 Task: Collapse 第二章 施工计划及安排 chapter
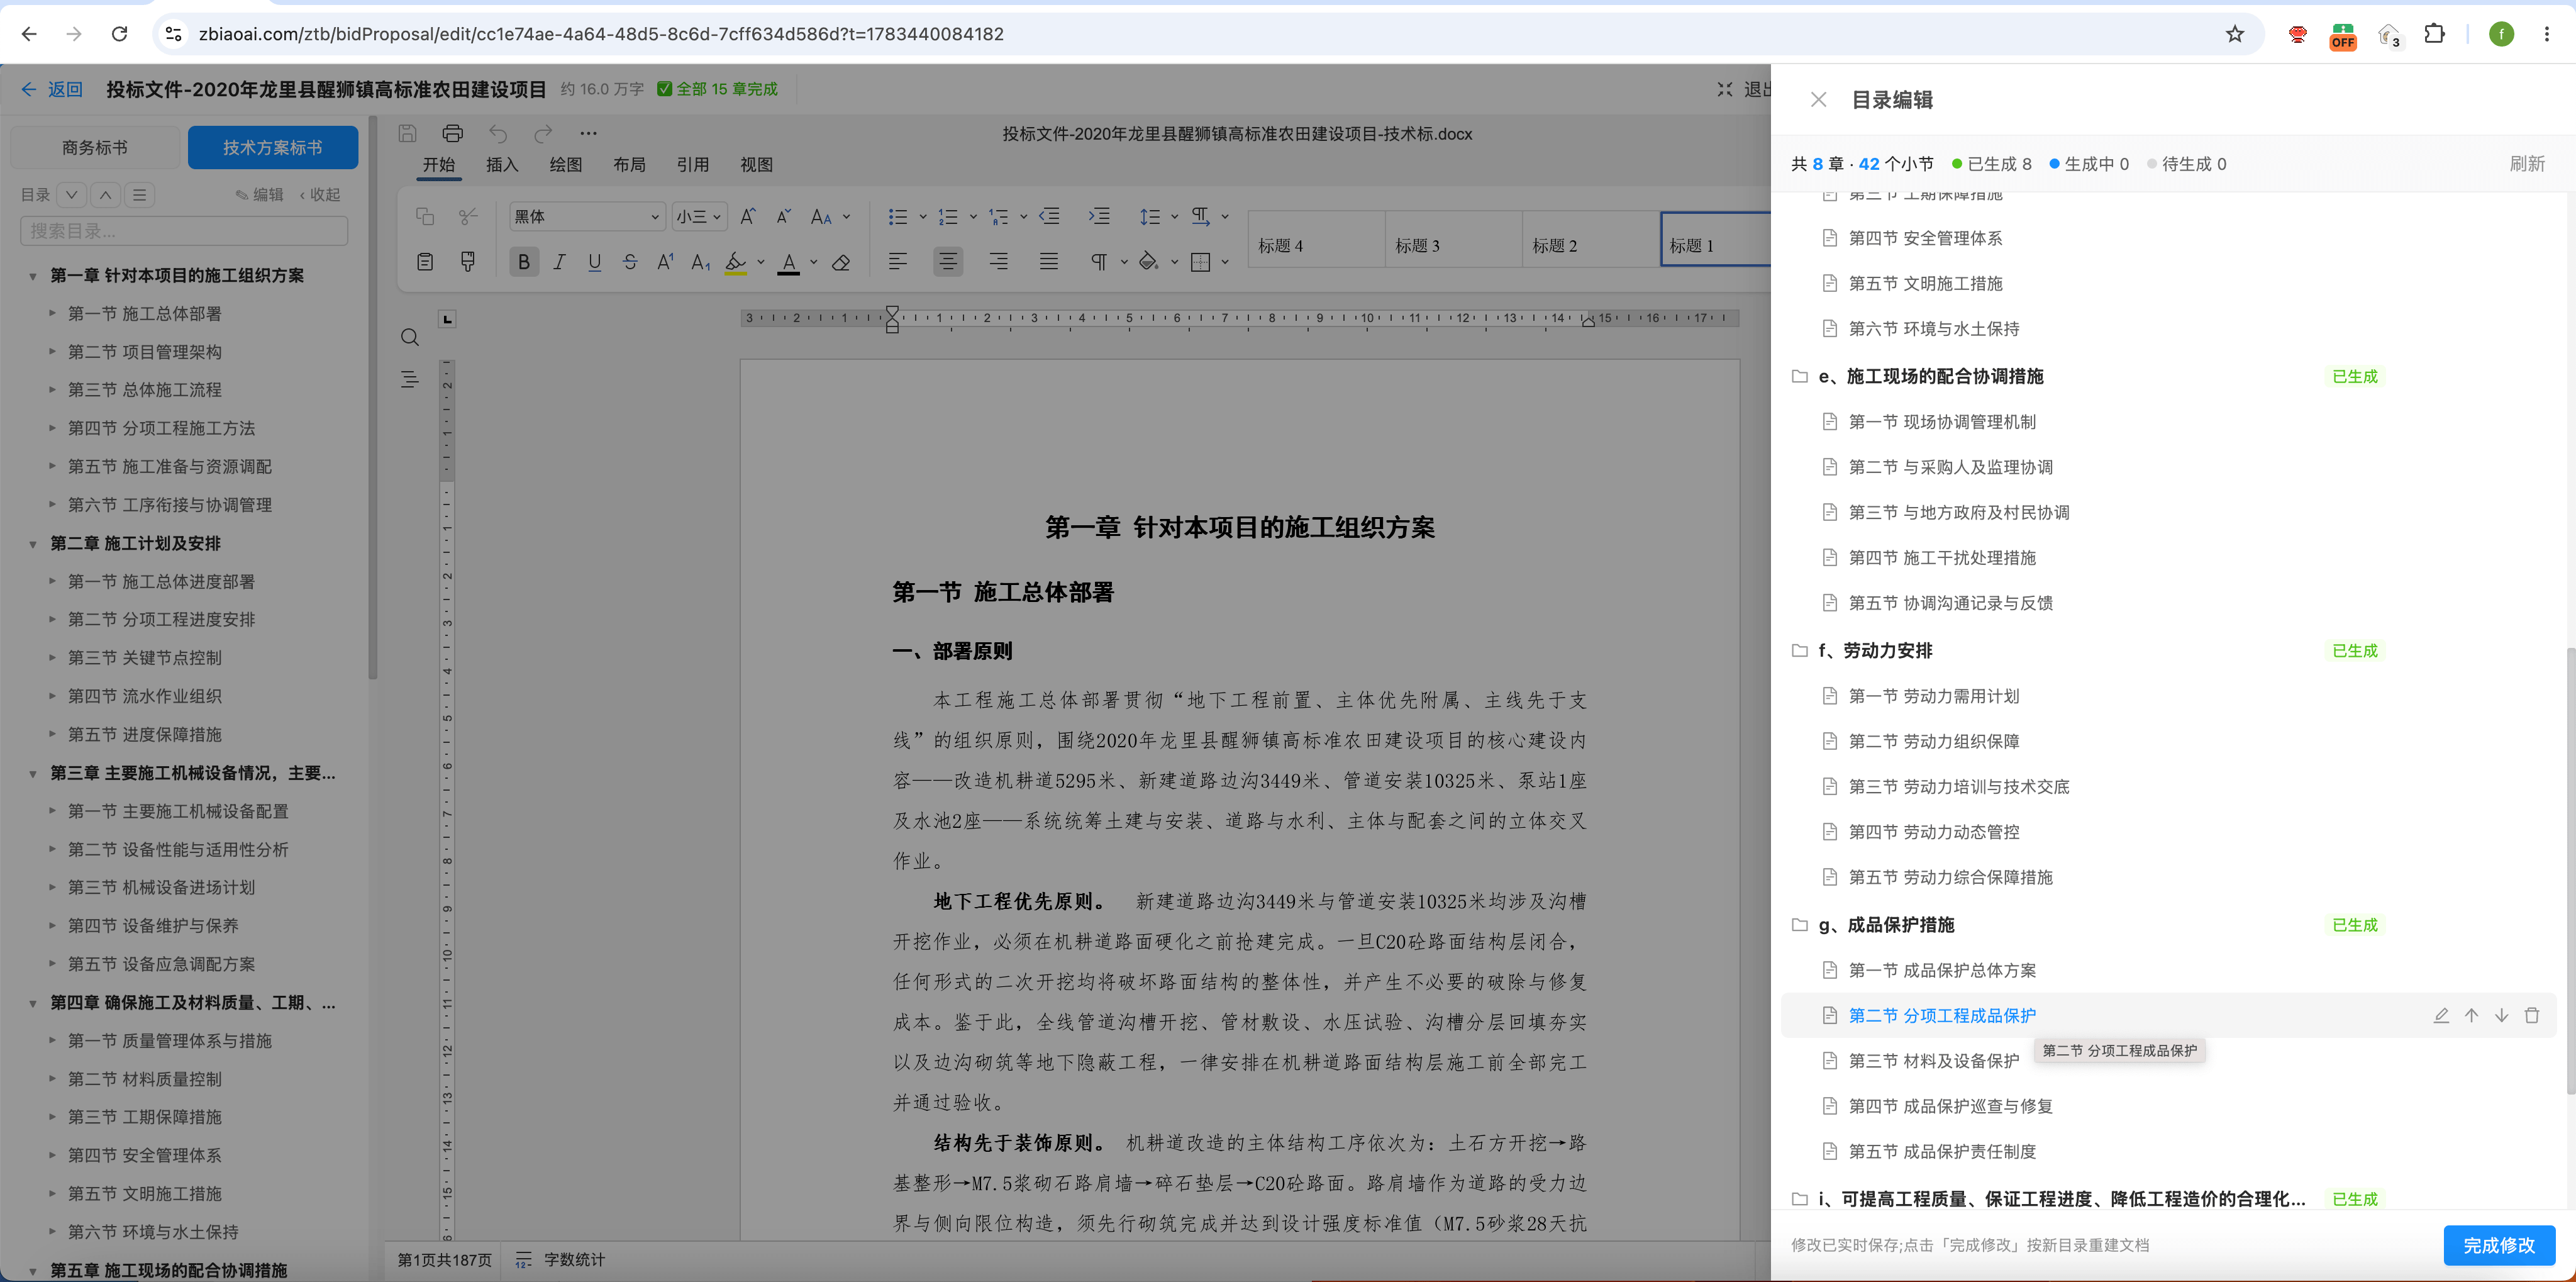32,544
